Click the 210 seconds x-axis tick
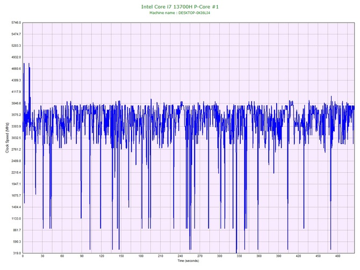The width and height of the screenshot is (360, 270). coord(161,256)
